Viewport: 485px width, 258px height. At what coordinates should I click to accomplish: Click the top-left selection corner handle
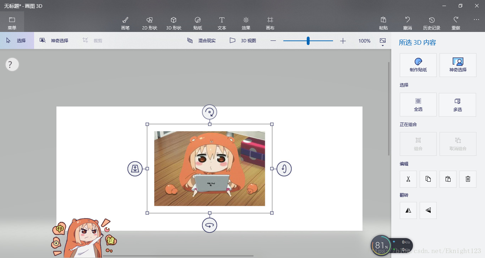[147, 124]
